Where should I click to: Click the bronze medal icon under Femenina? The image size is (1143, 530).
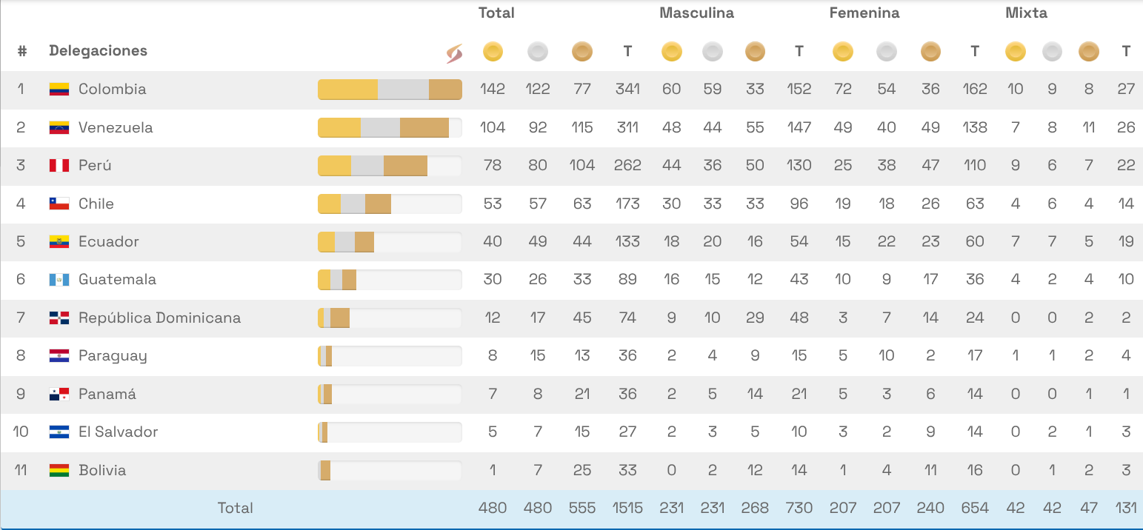coord(930,52)
